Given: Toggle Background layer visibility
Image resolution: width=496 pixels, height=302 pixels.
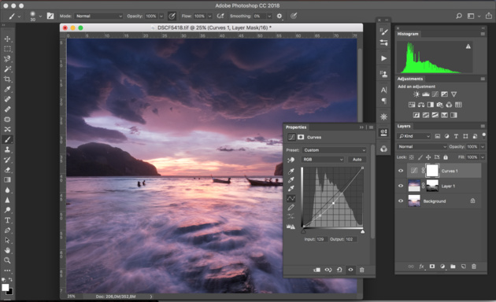Looking at the screenshot, I should [401, 201].
